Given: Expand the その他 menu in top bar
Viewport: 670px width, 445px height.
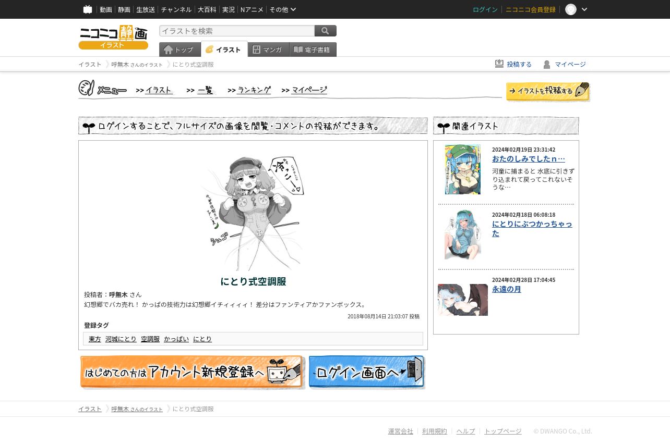Looking at the screenshot, I should (x=283, y=9).
